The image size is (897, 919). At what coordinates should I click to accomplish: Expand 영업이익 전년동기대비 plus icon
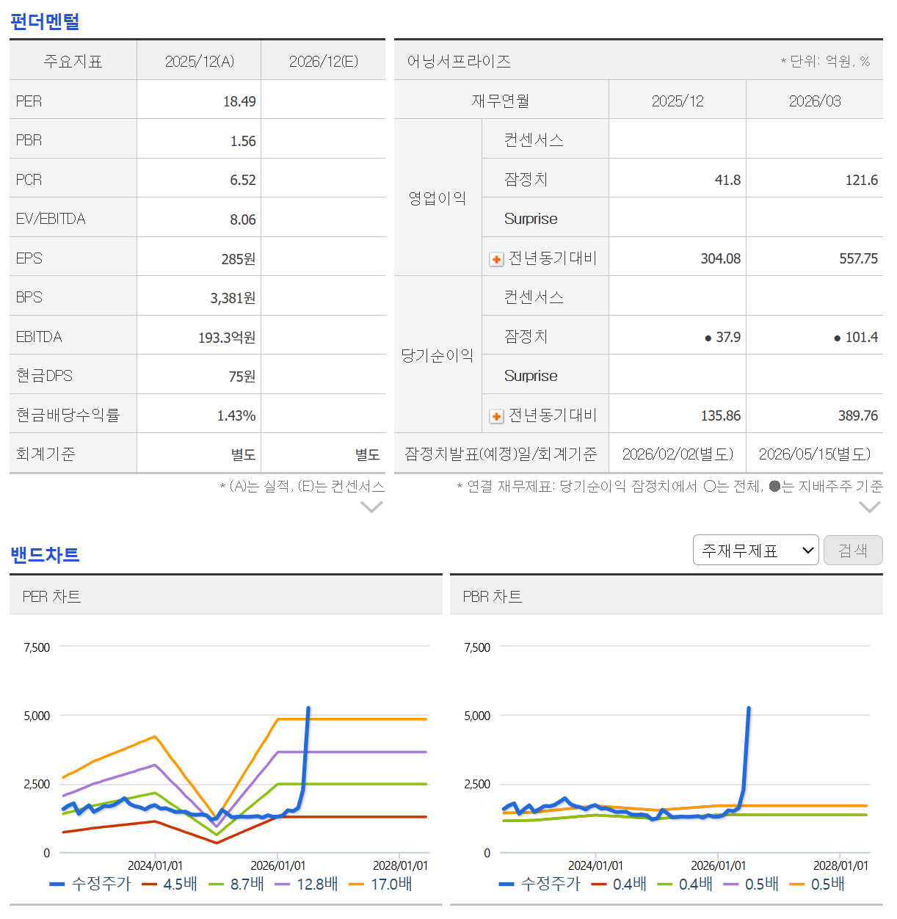click(496, 259)
